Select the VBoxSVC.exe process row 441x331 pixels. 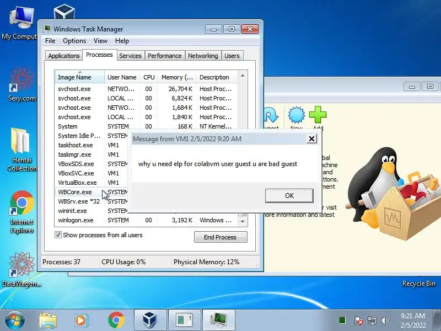[x=92, y=173]
